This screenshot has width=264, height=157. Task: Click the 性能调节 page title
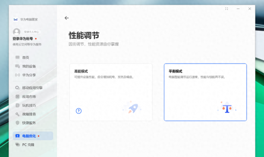84,35
